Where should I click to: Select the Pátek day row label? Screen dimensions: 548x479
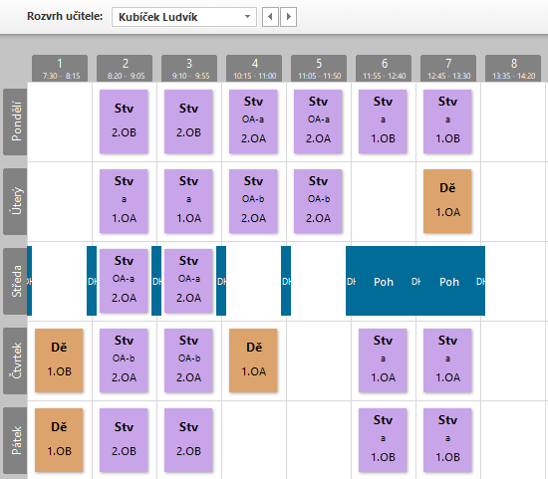tap(15, 440)
